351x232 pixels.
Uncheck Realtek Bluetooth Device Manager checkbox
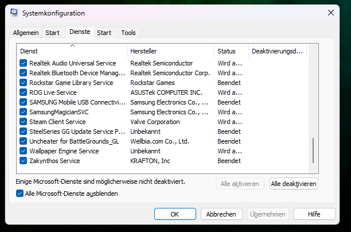[24, 73]
